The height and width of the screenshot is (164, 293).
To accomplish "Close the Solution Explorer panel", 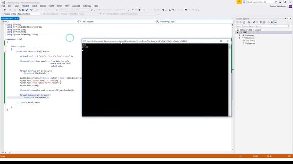I will 290,19.
